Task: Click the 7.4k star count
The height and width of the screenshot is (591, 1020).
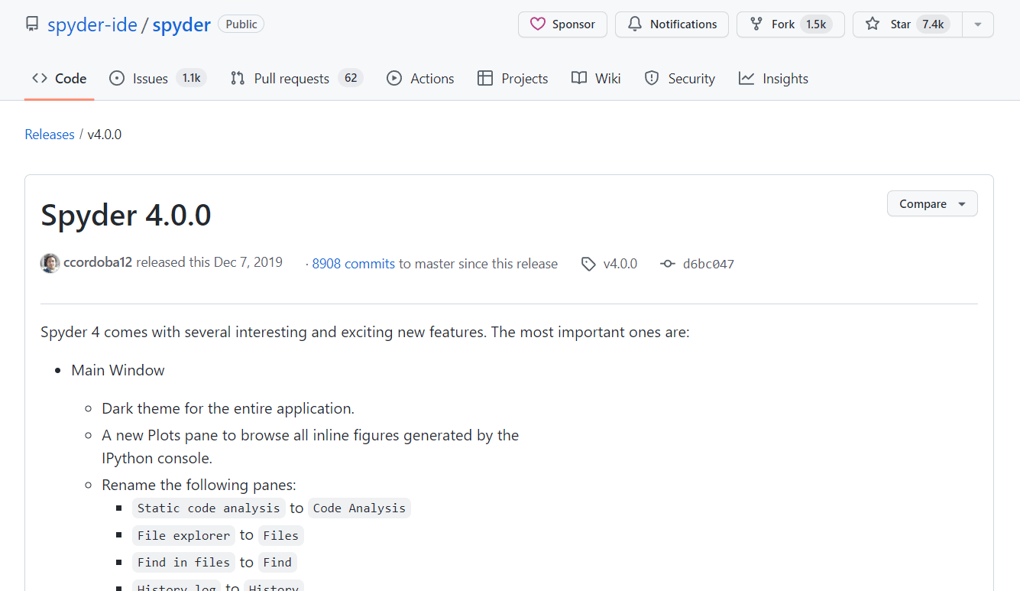Action: [x=933, y=24]
